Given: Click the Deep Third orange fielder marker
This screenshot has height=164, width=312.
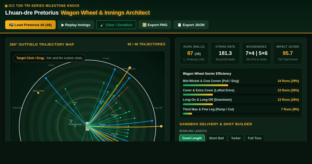Looking at the screenshot, I should (38, 93).
